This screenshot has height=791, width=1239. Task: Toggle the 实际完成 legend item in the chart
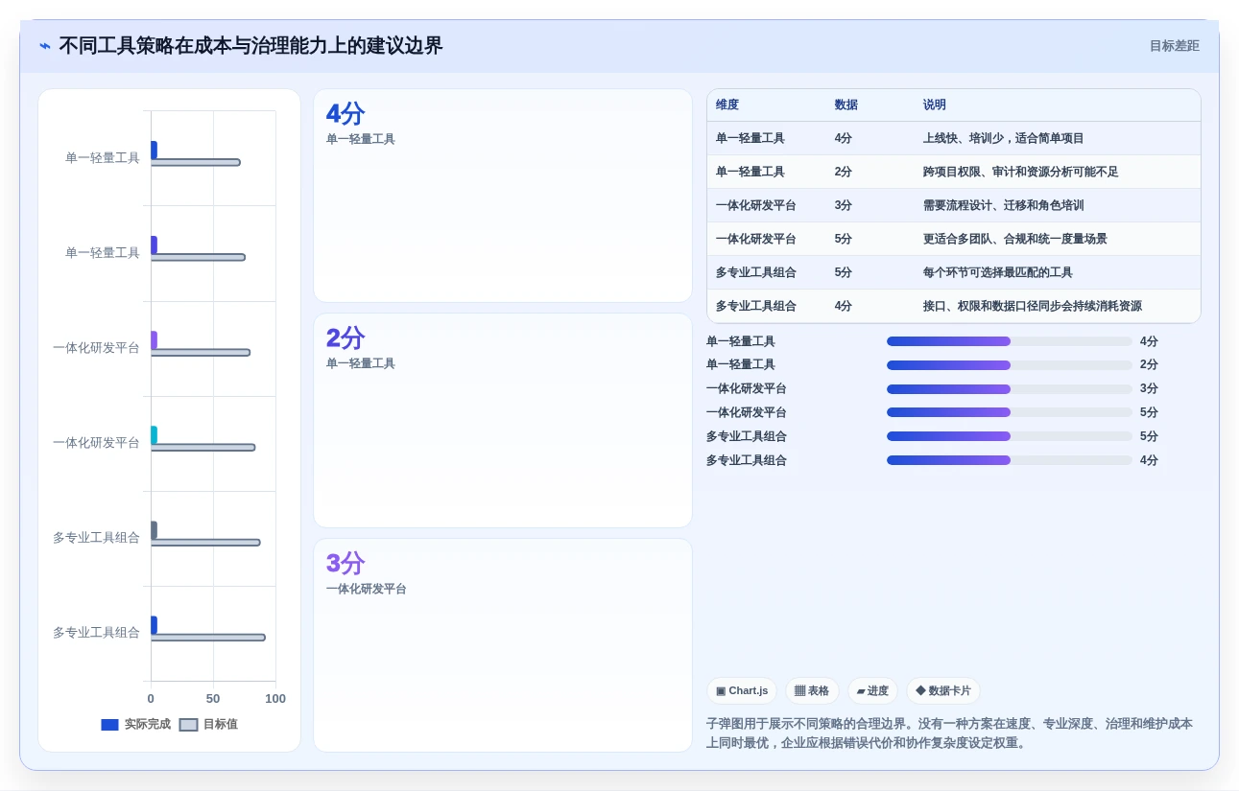[x=135, y=725]
